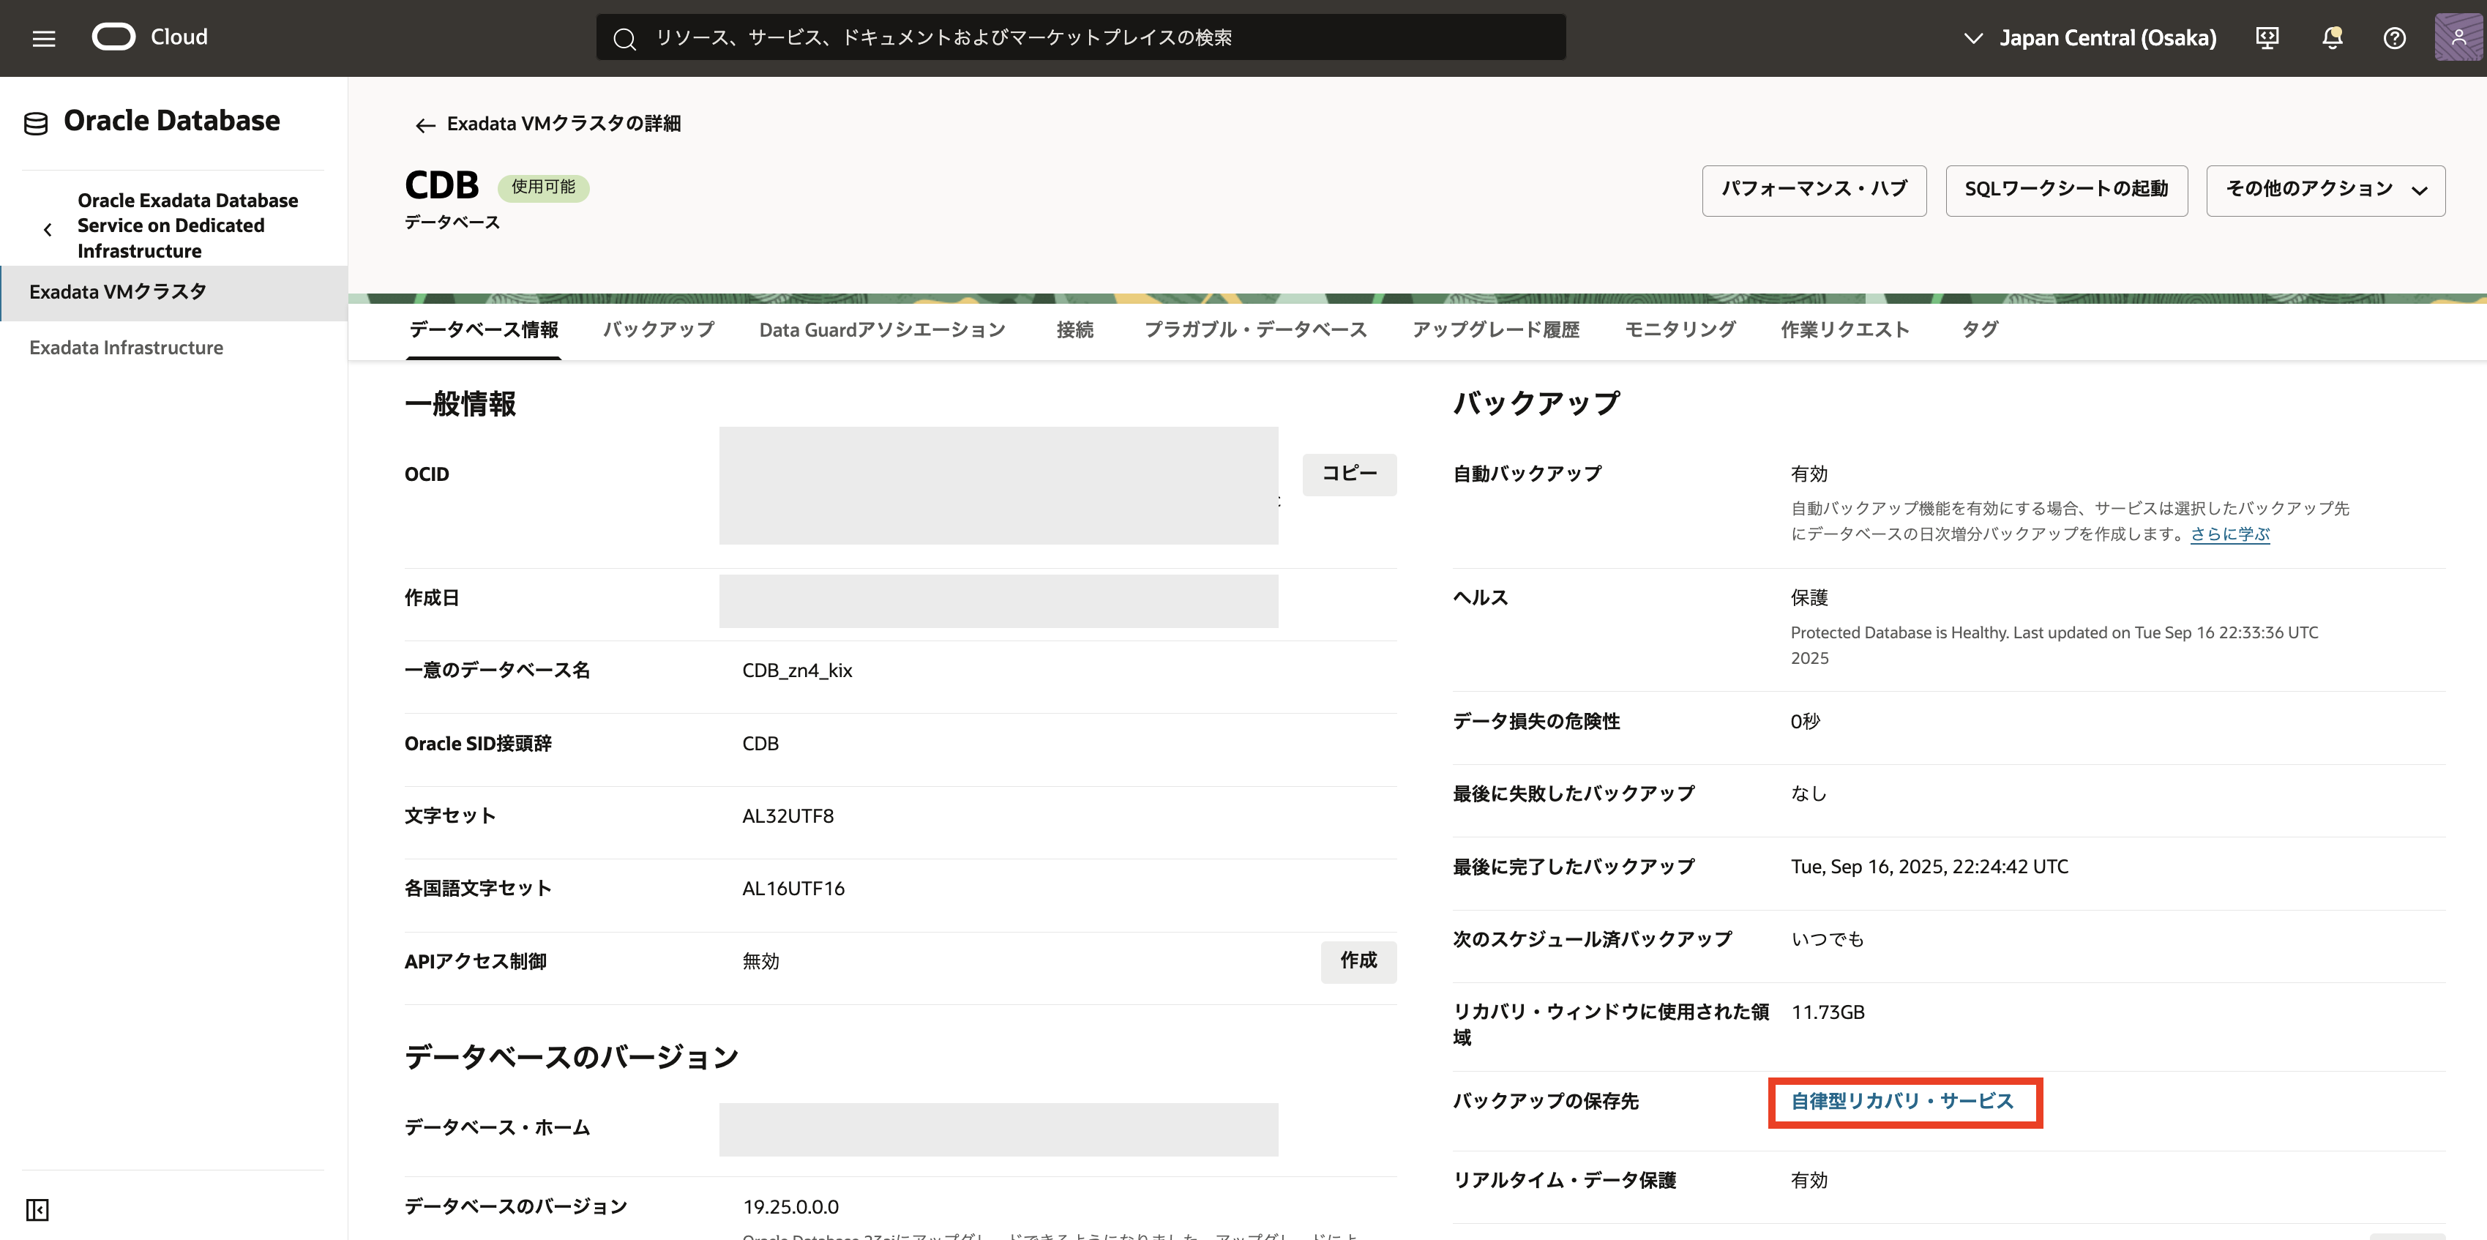Click the さらに学ぶ link

[2229, 534]
